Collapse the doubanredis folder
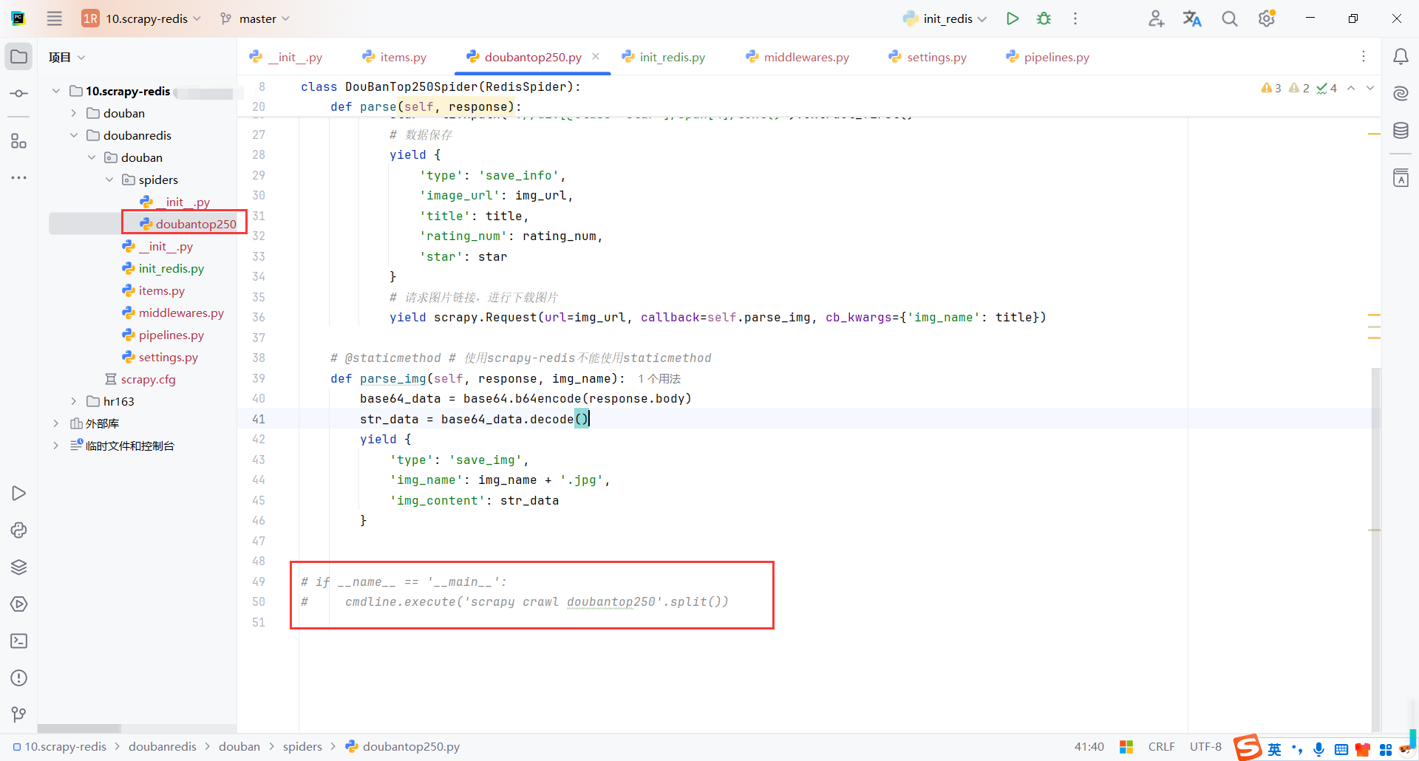This screenshot has width=1419, height=761. 74,135
